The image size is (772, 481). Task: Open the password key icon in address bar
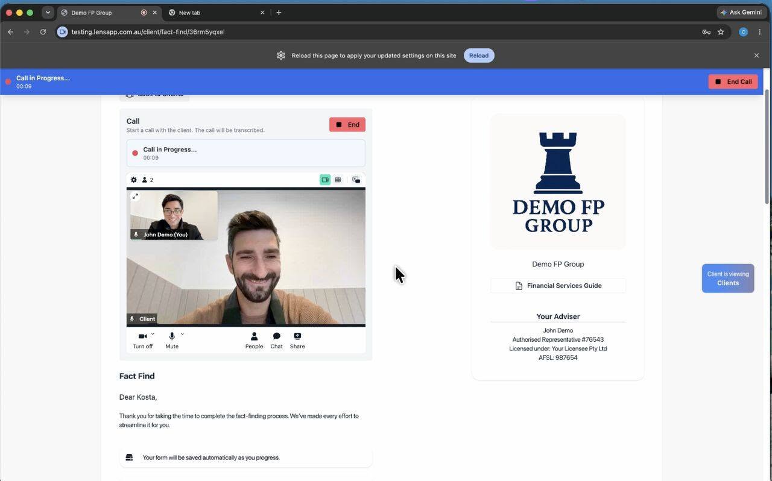[706, 32]
